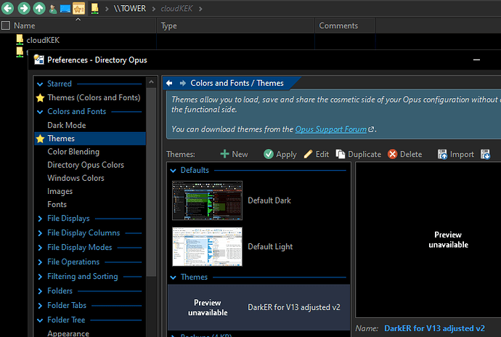Collapse the Colors and Fonts section

tap(40, 112)
